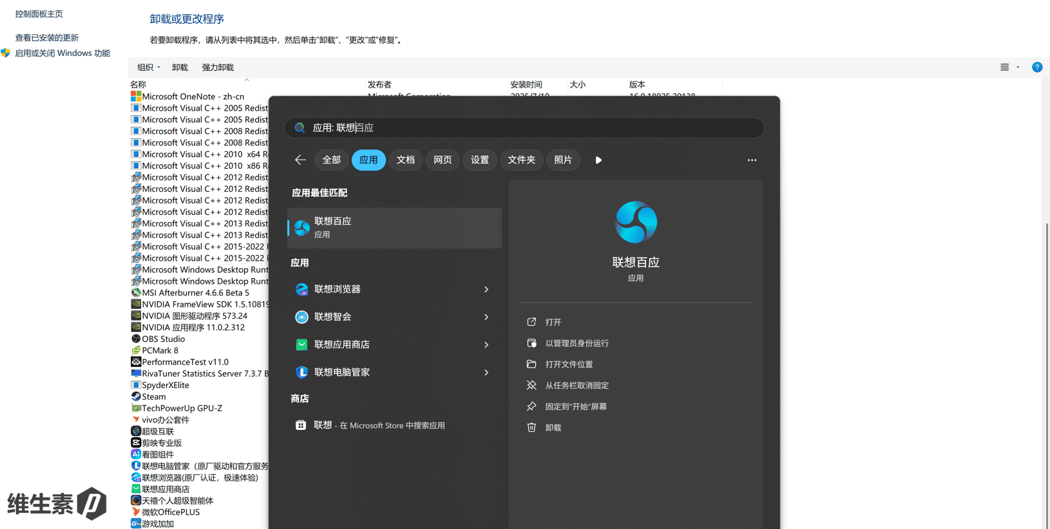Click the pin to Start screen icon
Viewport: 1050px width, 529px height.
click(531, 406)
